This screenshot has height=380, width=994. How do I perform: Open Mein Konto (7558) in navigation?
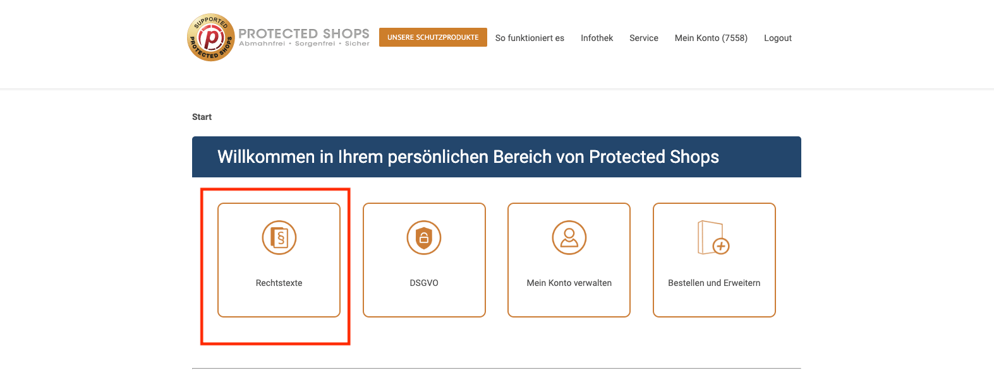(711, 38)
